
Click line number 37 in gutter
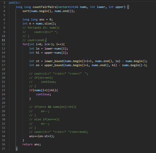[3, 149]
